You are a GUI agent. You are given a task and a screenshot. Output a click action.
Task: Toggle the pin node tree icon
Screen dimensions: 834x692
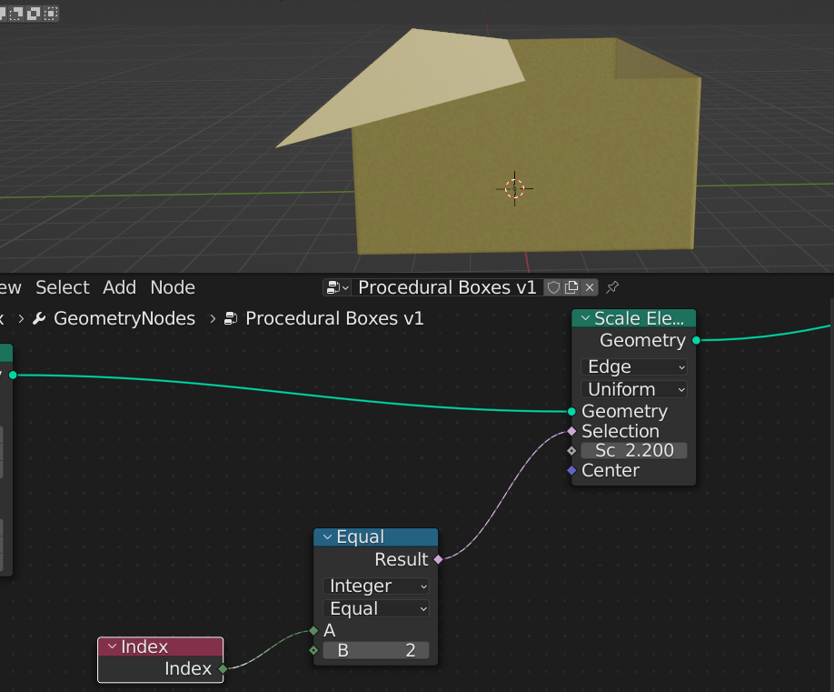tap(612, 287)
